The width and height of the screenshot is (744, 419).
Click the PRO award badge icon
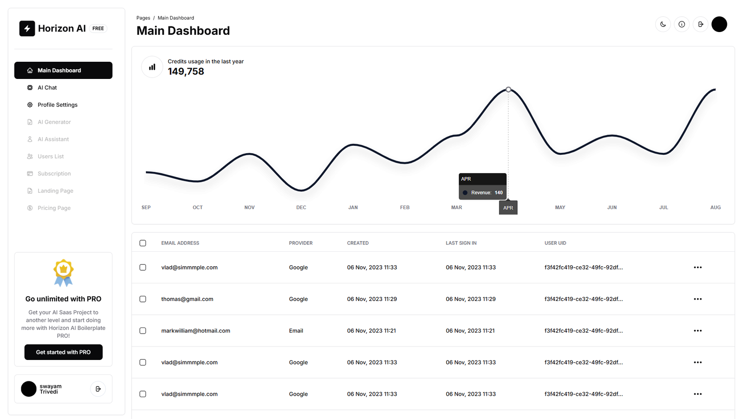[x=63, y=273]
